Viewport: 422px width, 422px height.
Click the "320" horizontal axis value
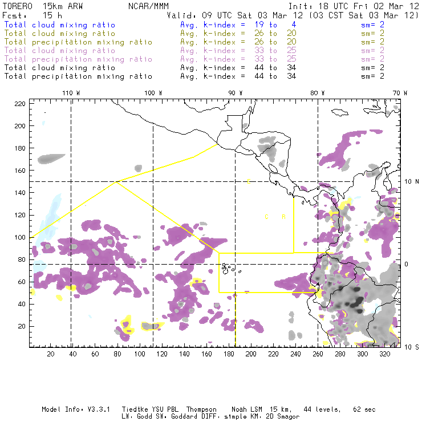(x=384, y=354)
